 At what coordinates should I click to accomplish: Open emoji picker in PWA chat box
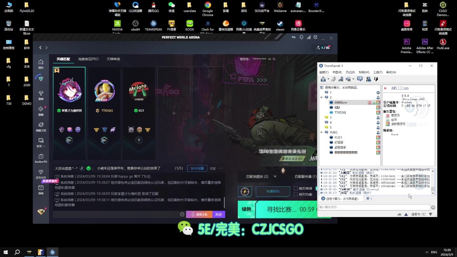click(x=182, y=214)
